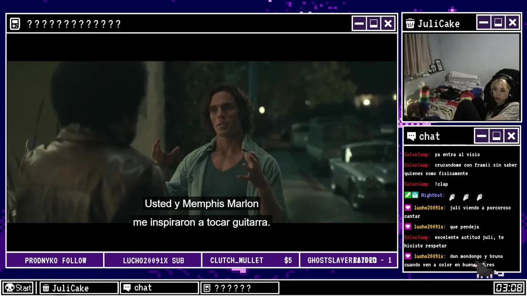The image size is (527, 296).
Task: Click the trash bin icon in the JuliCake window title
Action: click(410, 23)
